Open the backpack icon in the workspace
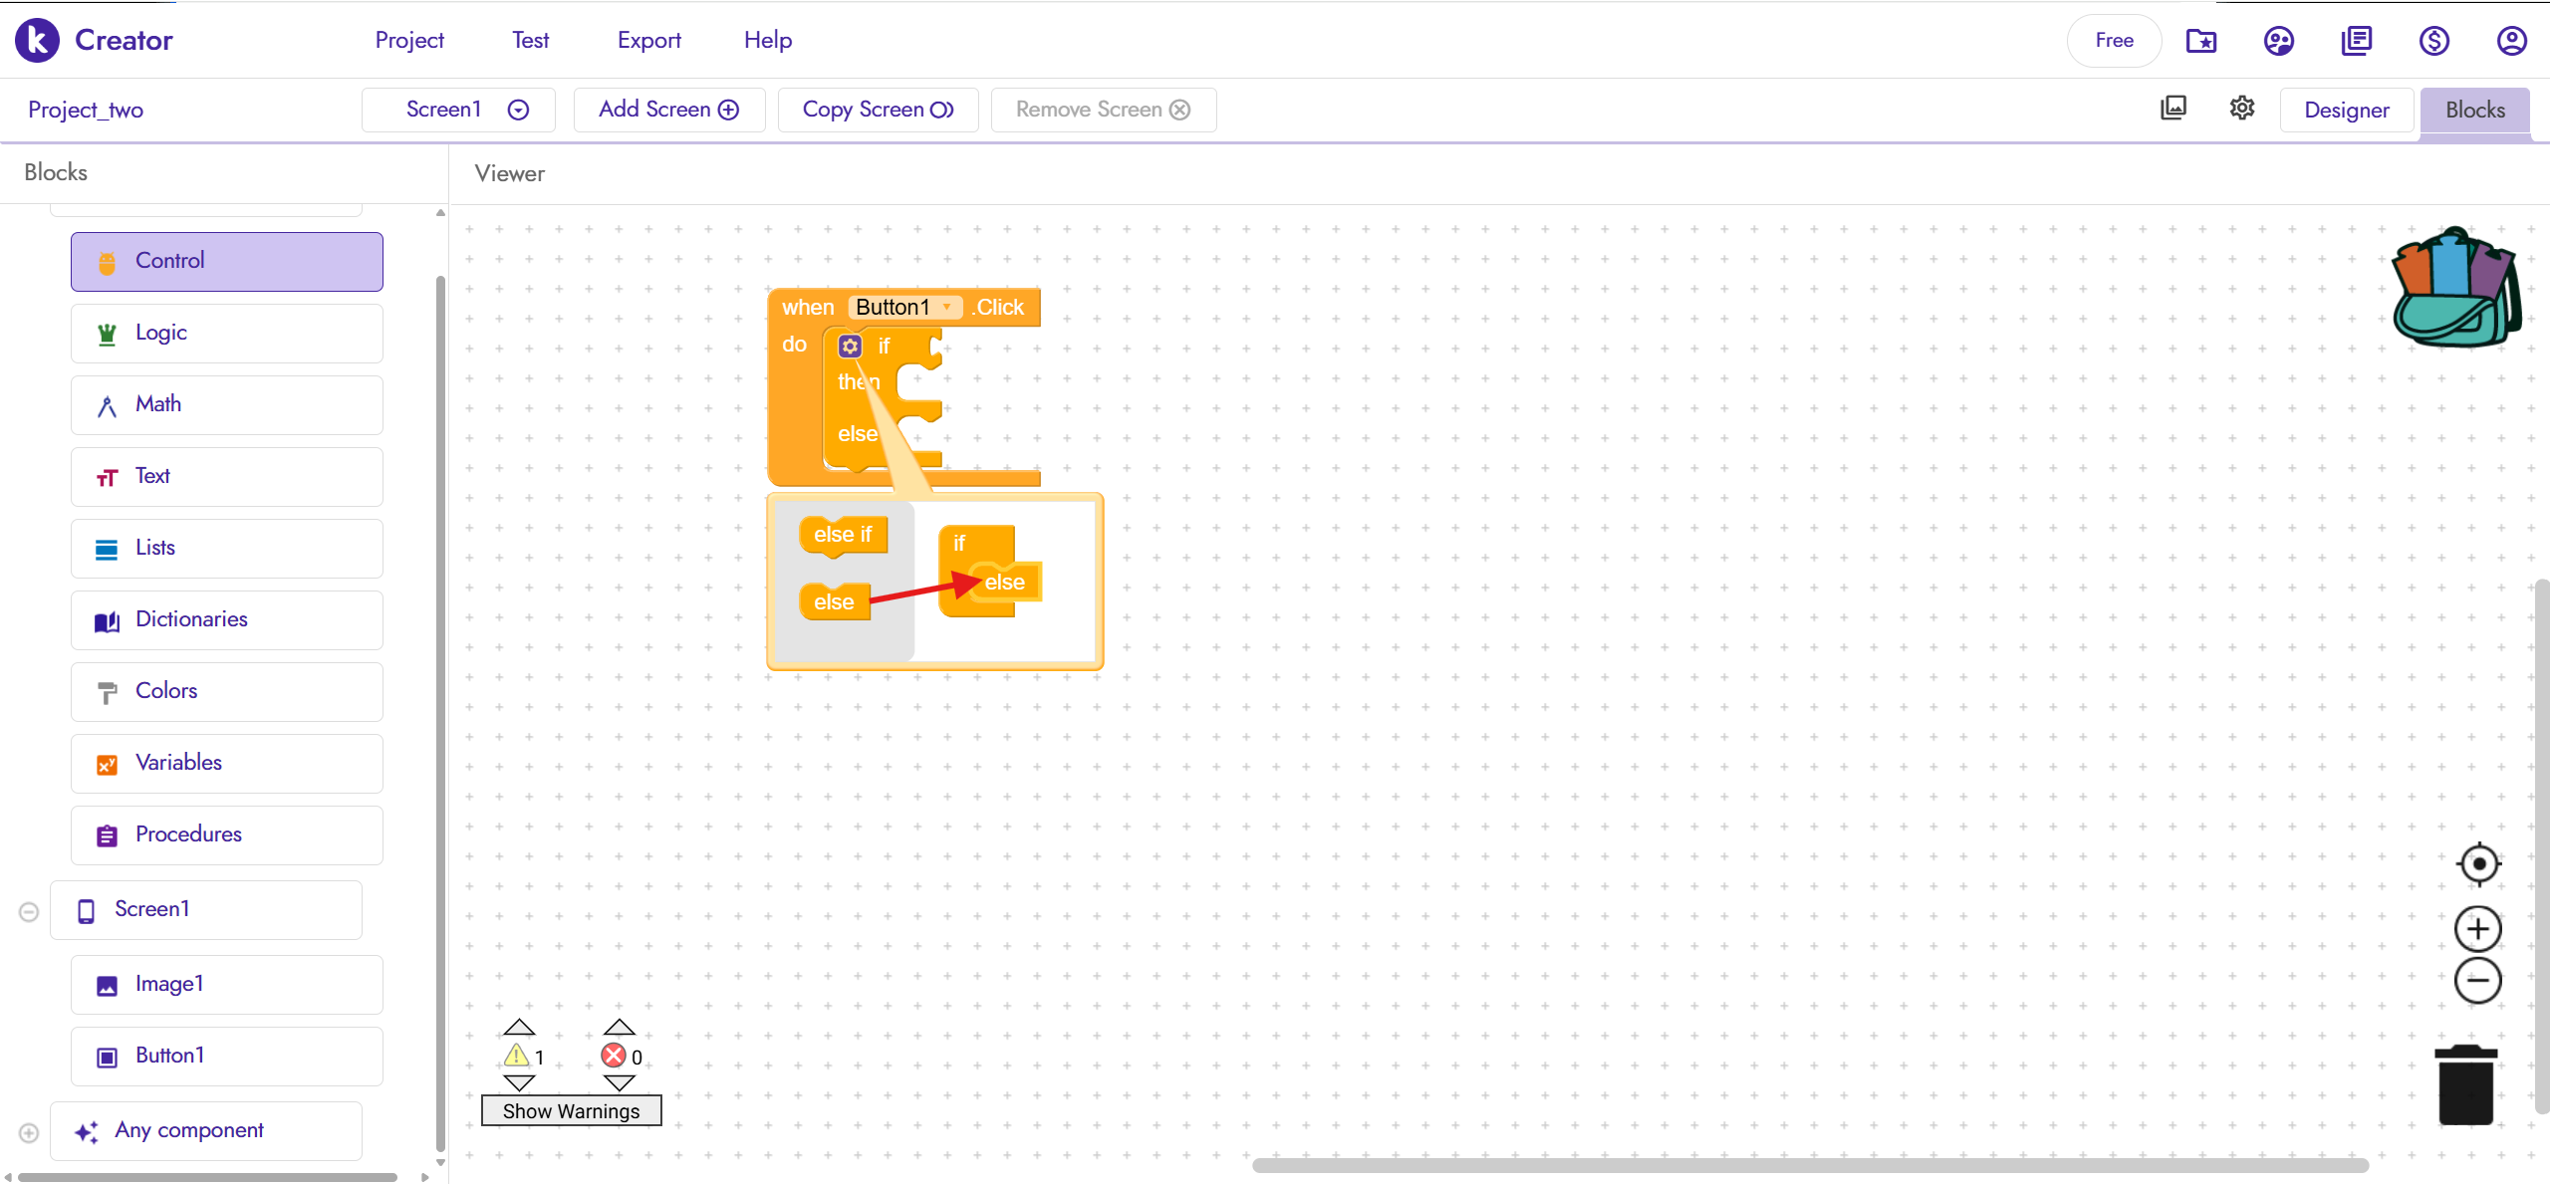The width and height of the screenshot is (2550, 1184). coord(2455,289)
